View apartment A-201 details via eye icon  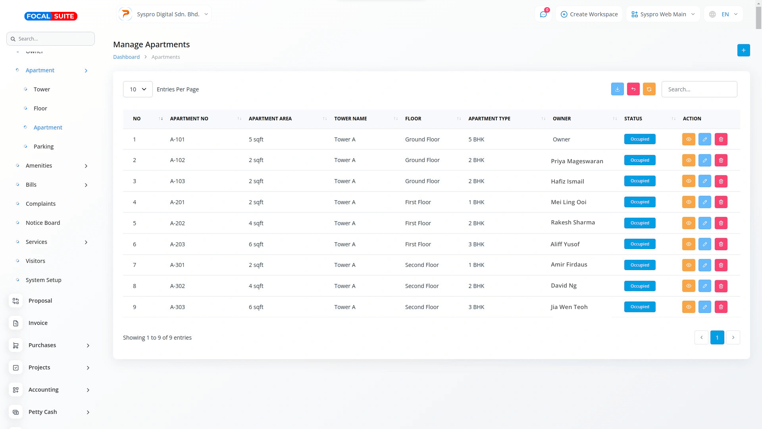pyautogui.click(x=689, y=202)
